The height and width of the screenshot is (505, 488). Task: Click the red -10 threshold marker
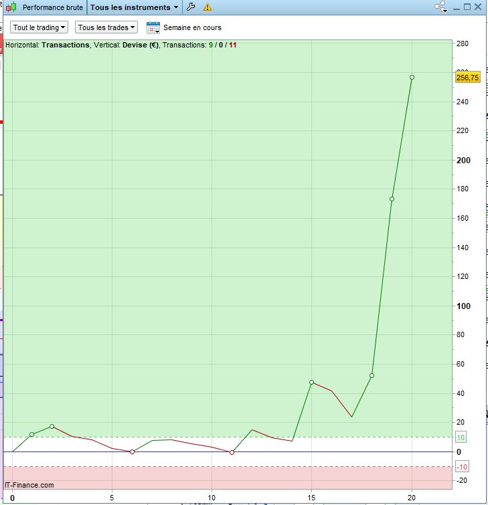462,467
